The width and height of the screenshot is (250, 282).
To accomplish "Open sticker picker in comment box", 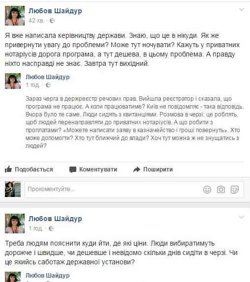I will tap(235, 189).
